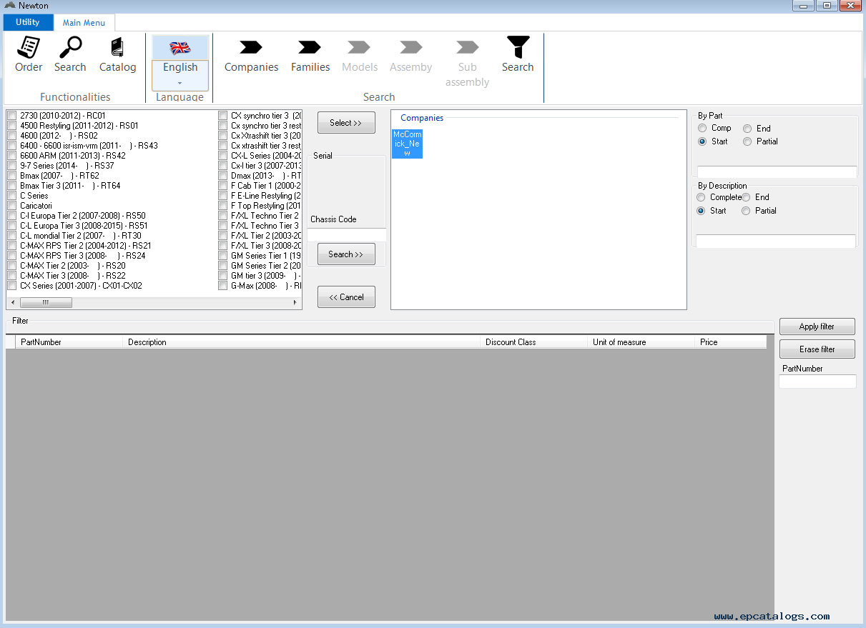Check the 2730 (2010-2012) - RC01 box
Viewport: 866px width, 628px height.
[11, 116]
